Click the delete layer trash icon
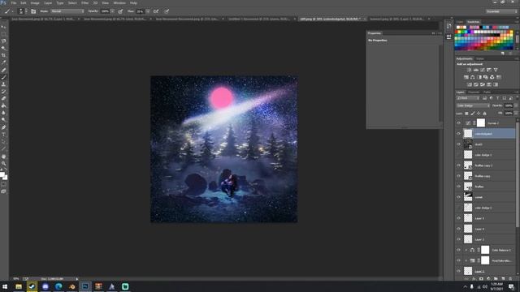The height and width of the screenshot is (292, 520). coord(511,279)
